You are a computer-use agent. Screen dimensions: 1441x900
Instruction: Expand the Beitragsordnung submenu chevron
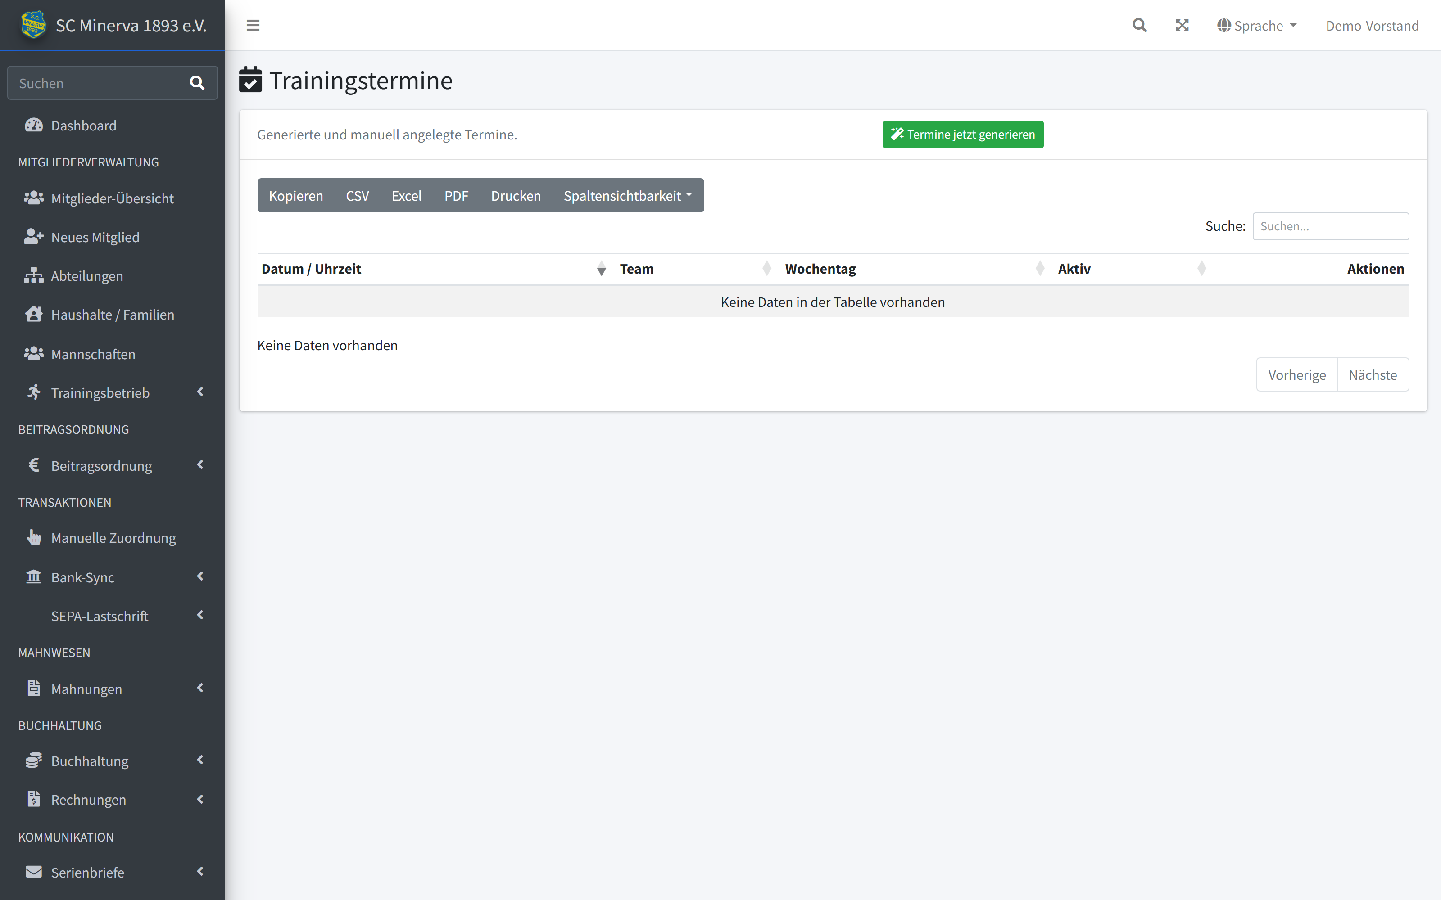200,464
